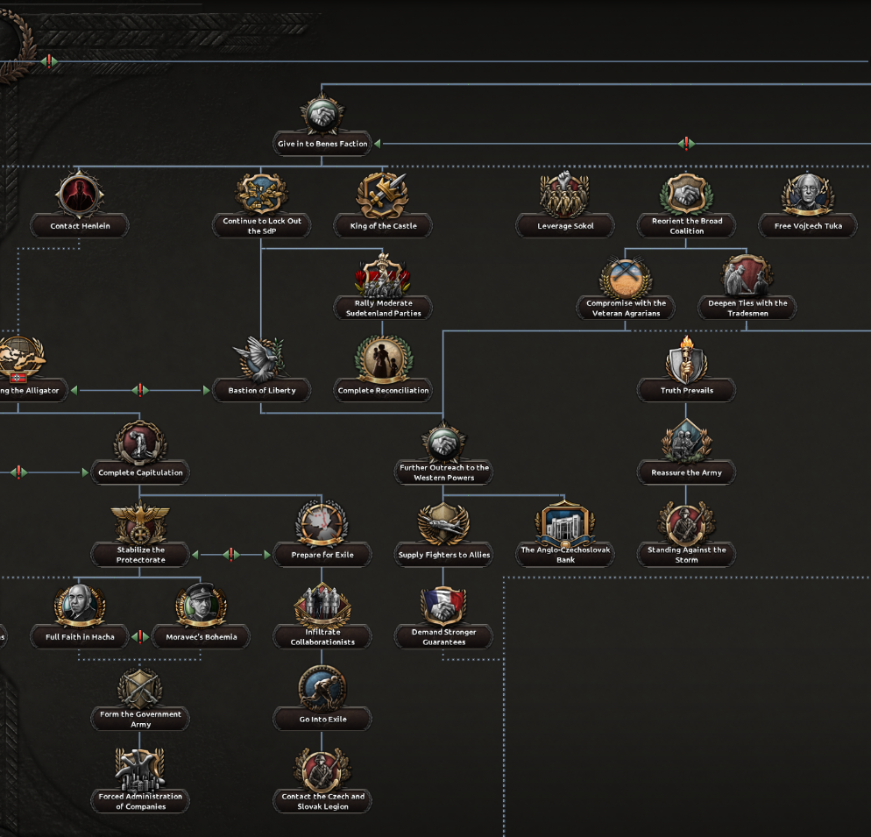Click exclusivity marker between Stabilize Protectorate and Prepare for Exile

pyautogui.click(x=231, y=555)
